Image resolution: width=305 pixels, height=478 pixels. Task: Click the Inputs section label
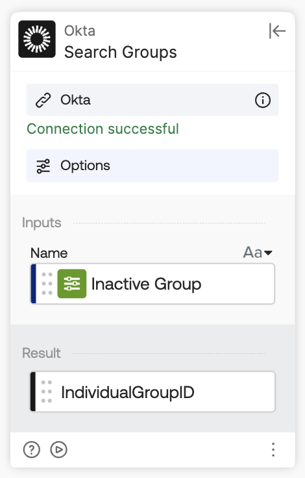[x=42, y=223]
